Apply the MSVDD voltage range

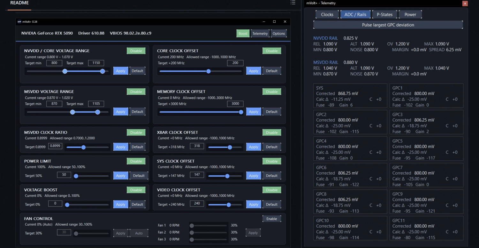coord(121,112)
